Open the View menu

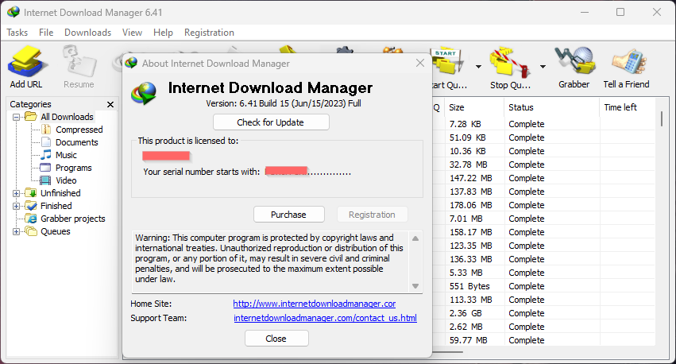tap(132, 33)
